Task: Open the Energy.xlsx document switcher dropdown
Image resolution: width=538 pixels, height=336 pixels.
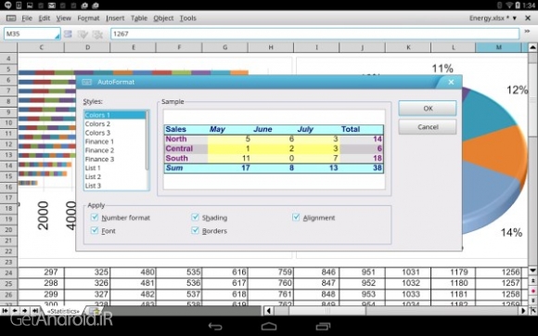Action: pos(515,19)
